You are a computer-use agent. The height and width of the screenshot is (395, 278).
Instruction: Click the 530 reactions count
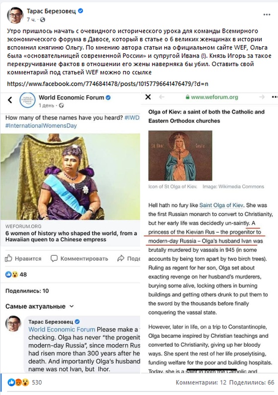click(37, 383)
